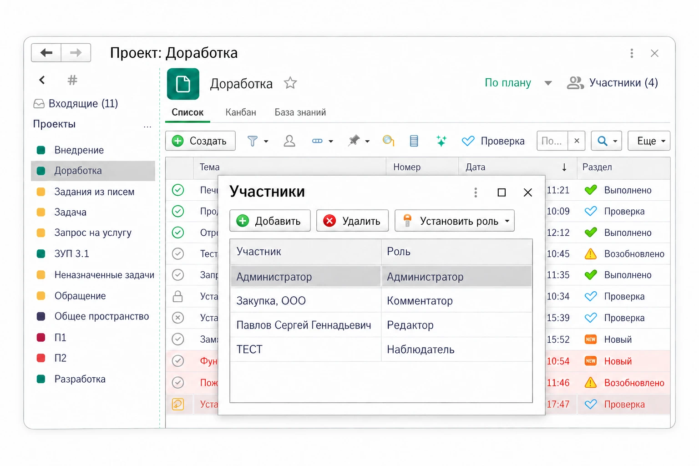Go forward with the right arrow button
699x466 pixels.
76,53
